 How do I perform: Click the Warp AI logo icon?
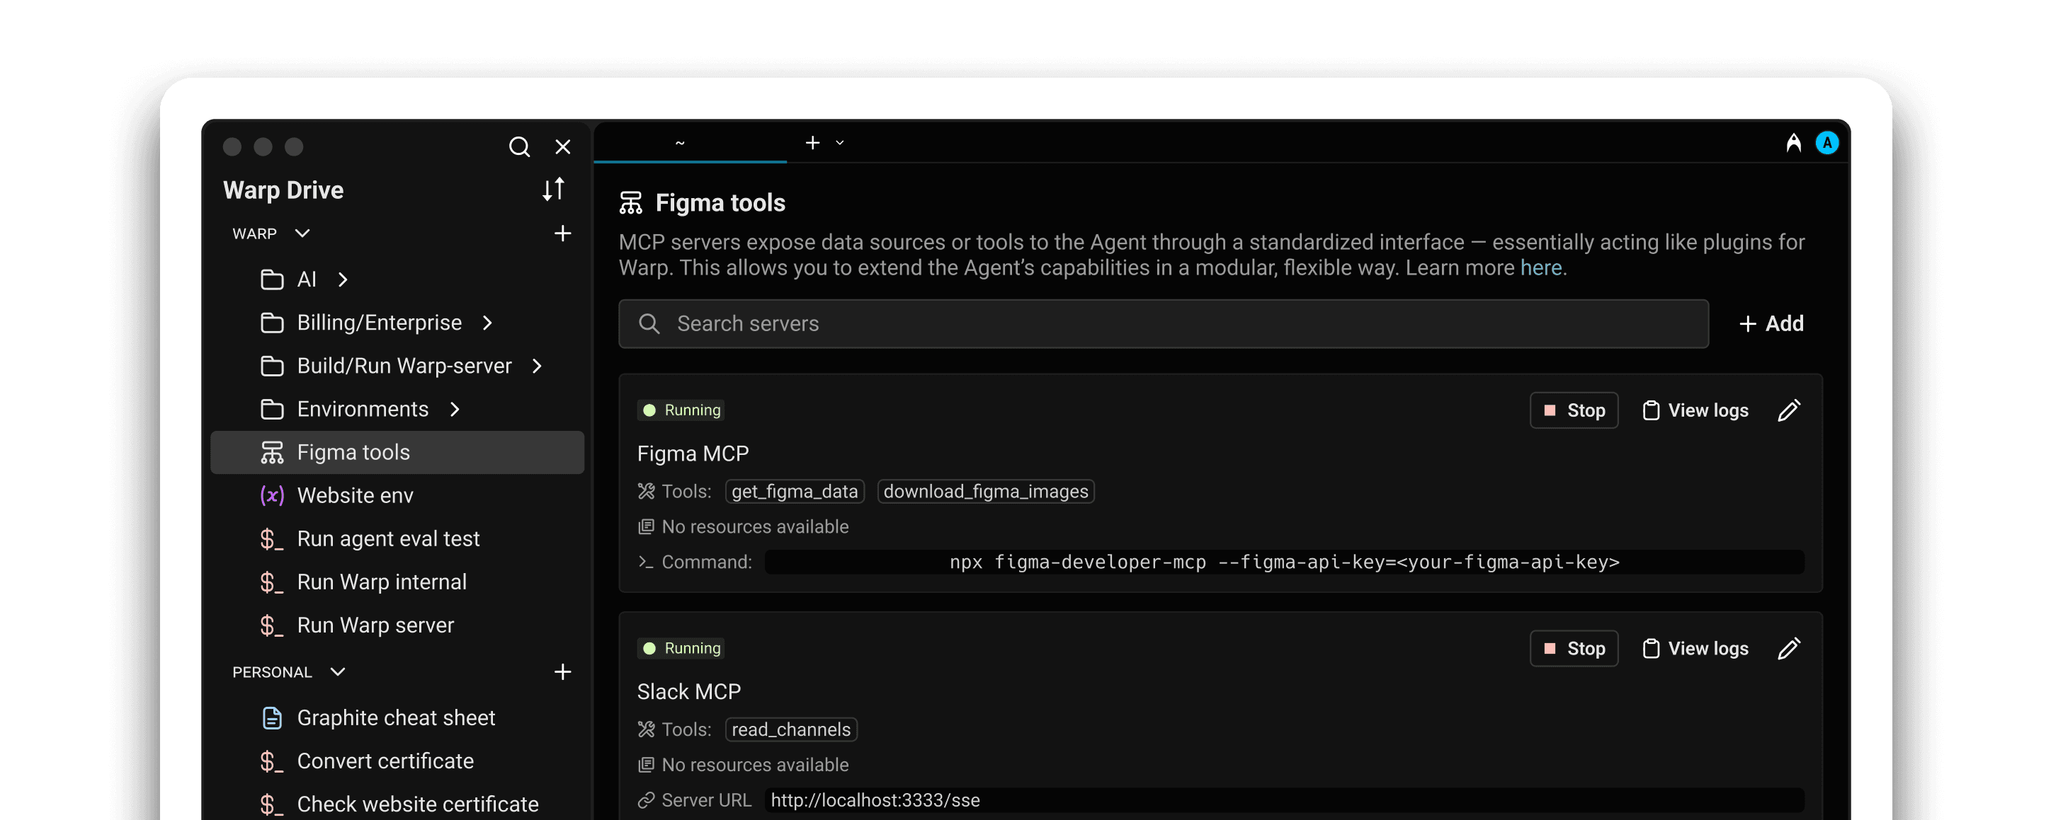pyautogui.click(x=1793, y=142)
